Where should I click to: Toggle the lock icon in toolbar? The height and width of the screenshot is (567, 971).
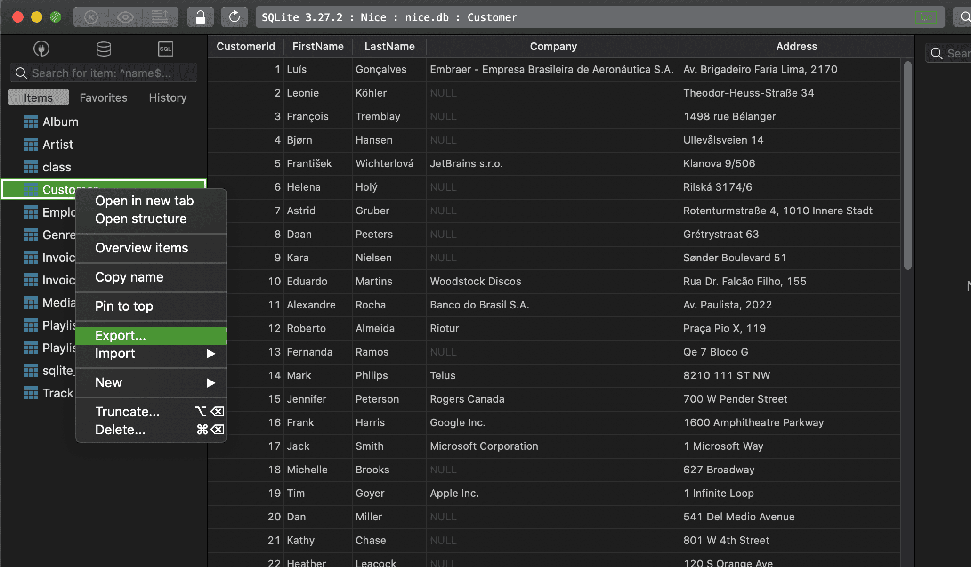click(201, 17)
